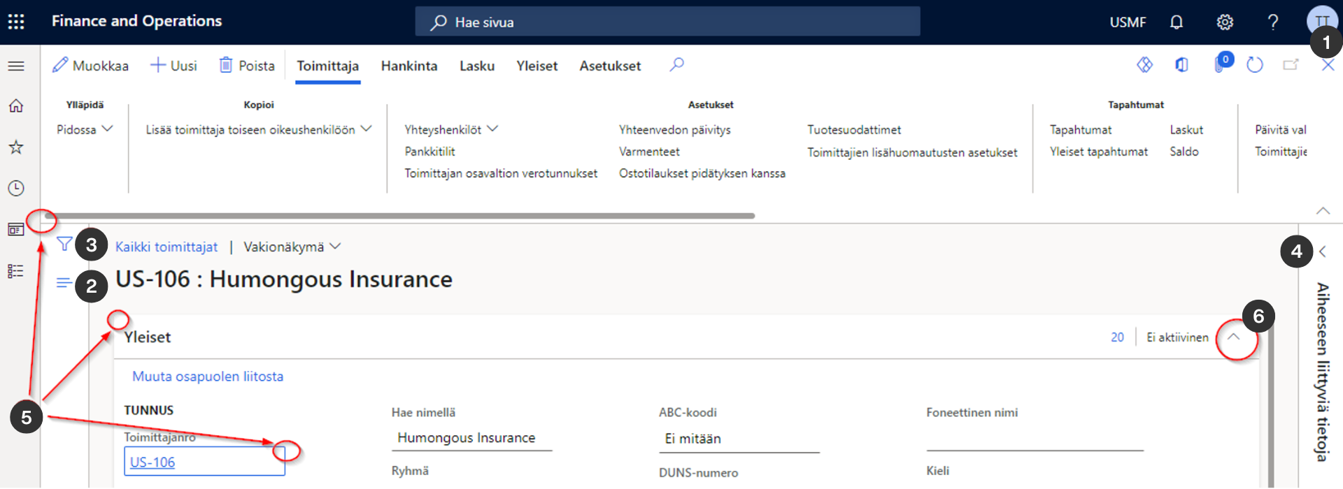Open Ostotilaukset pidätyksen kanssa
The width and height of the screenshot is (1343, 489).
point(702,173)
